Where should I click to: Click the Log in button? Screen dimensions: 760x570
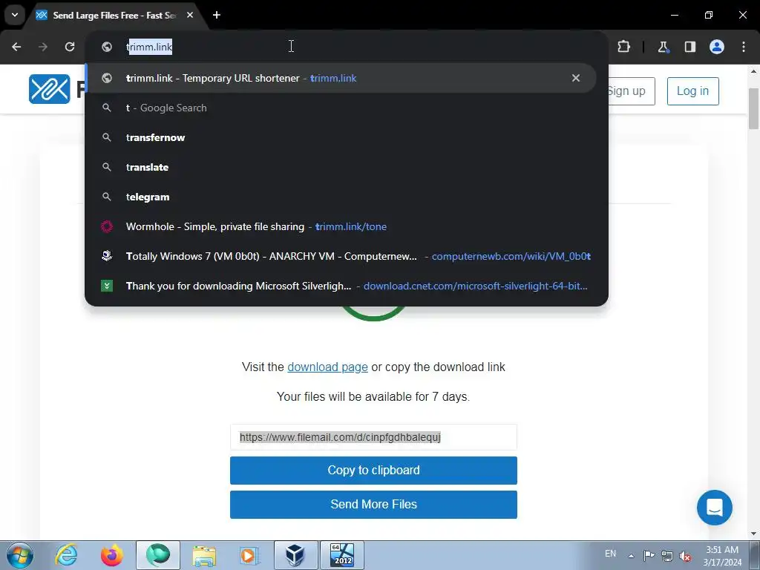[692, 91]
